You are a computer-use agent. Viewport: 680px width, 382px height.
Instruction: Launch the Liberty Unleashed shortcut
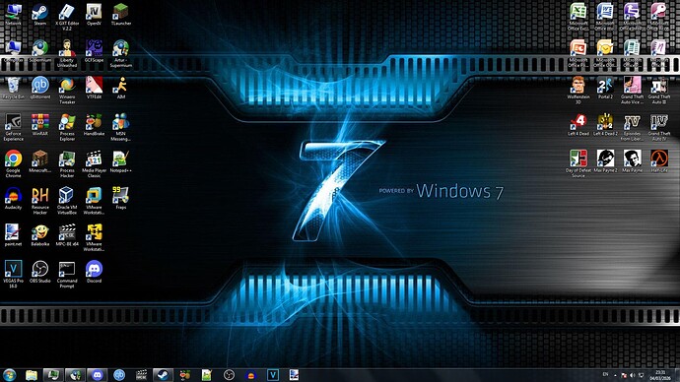(x=67, y=54)
